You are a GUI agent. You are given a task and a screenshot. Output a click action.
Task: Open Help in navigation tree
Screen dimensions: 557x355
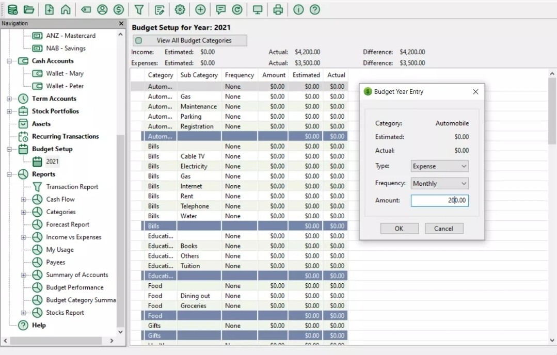tap(39, 325)
